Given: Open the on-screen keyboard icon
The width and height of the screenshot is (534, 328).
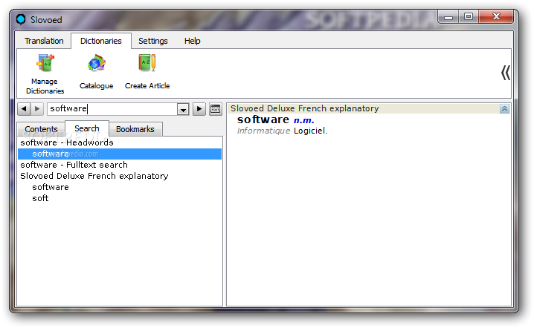Looking at the screenshot, I should (x=215, y=109).
